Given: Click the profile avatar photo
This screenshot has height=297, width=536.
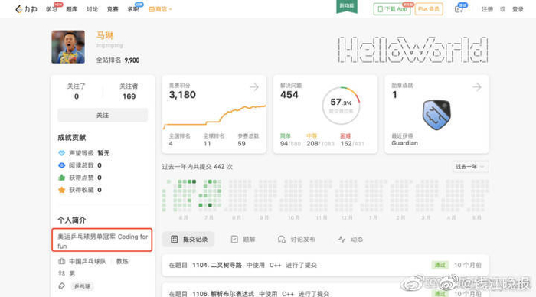Looking at the screenshot, I should 68,47.
